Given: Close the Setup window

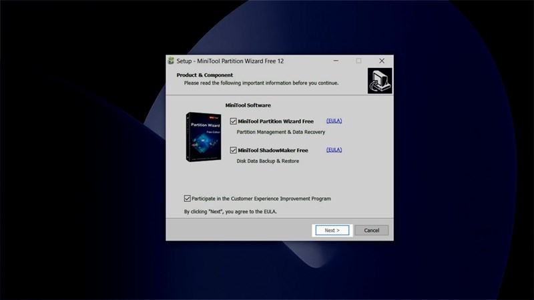Looking at the screenshot, I should coord(382,61).
